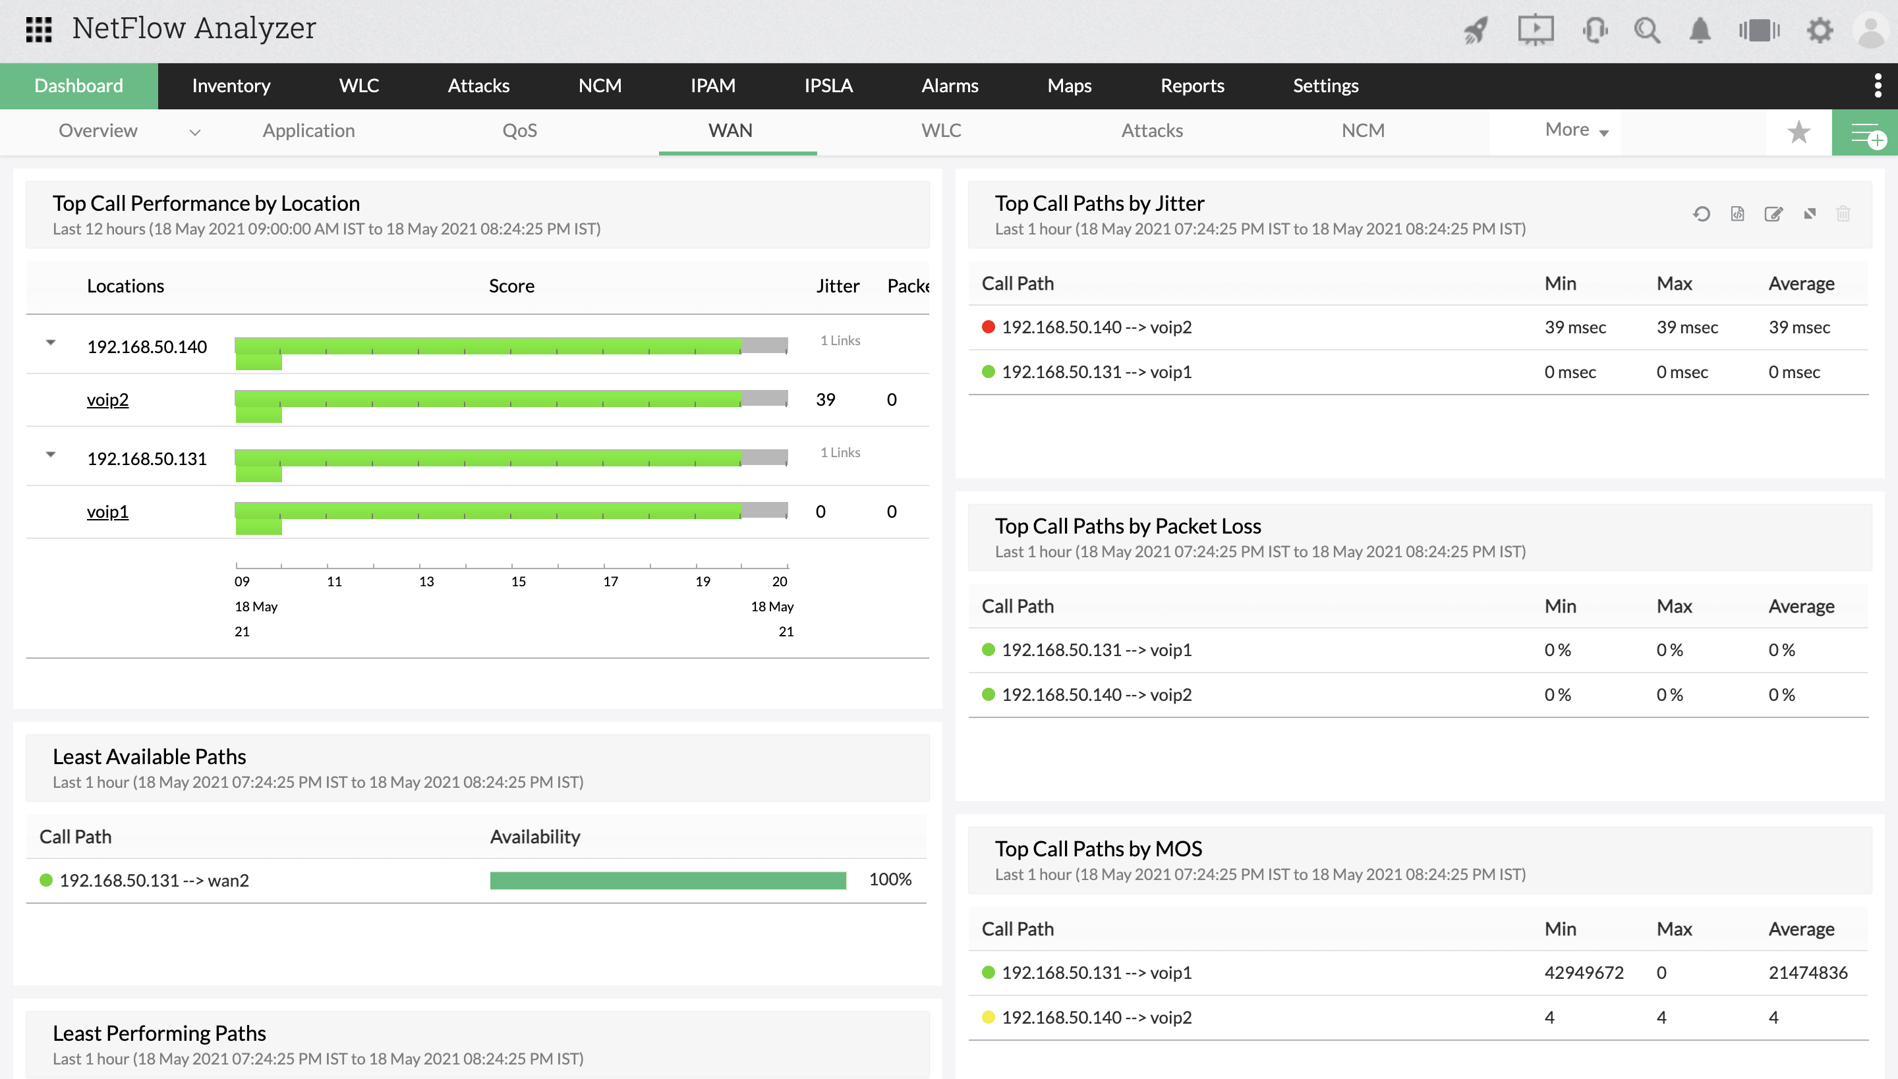View notifications via the bell icon
Image resolution: width=1898 pixels, height=1079 pixels.
click(x=1700, y=30)
